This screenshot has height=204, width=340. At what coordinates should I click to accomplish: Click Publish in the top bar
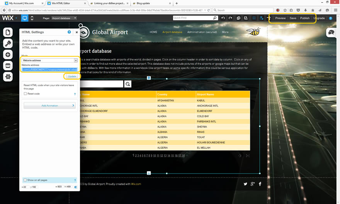click(305, 18)
